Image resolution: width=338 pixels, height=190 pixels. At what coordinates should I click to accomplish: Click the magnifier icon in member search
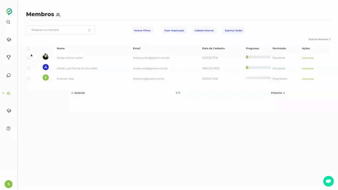click(89, 30)
